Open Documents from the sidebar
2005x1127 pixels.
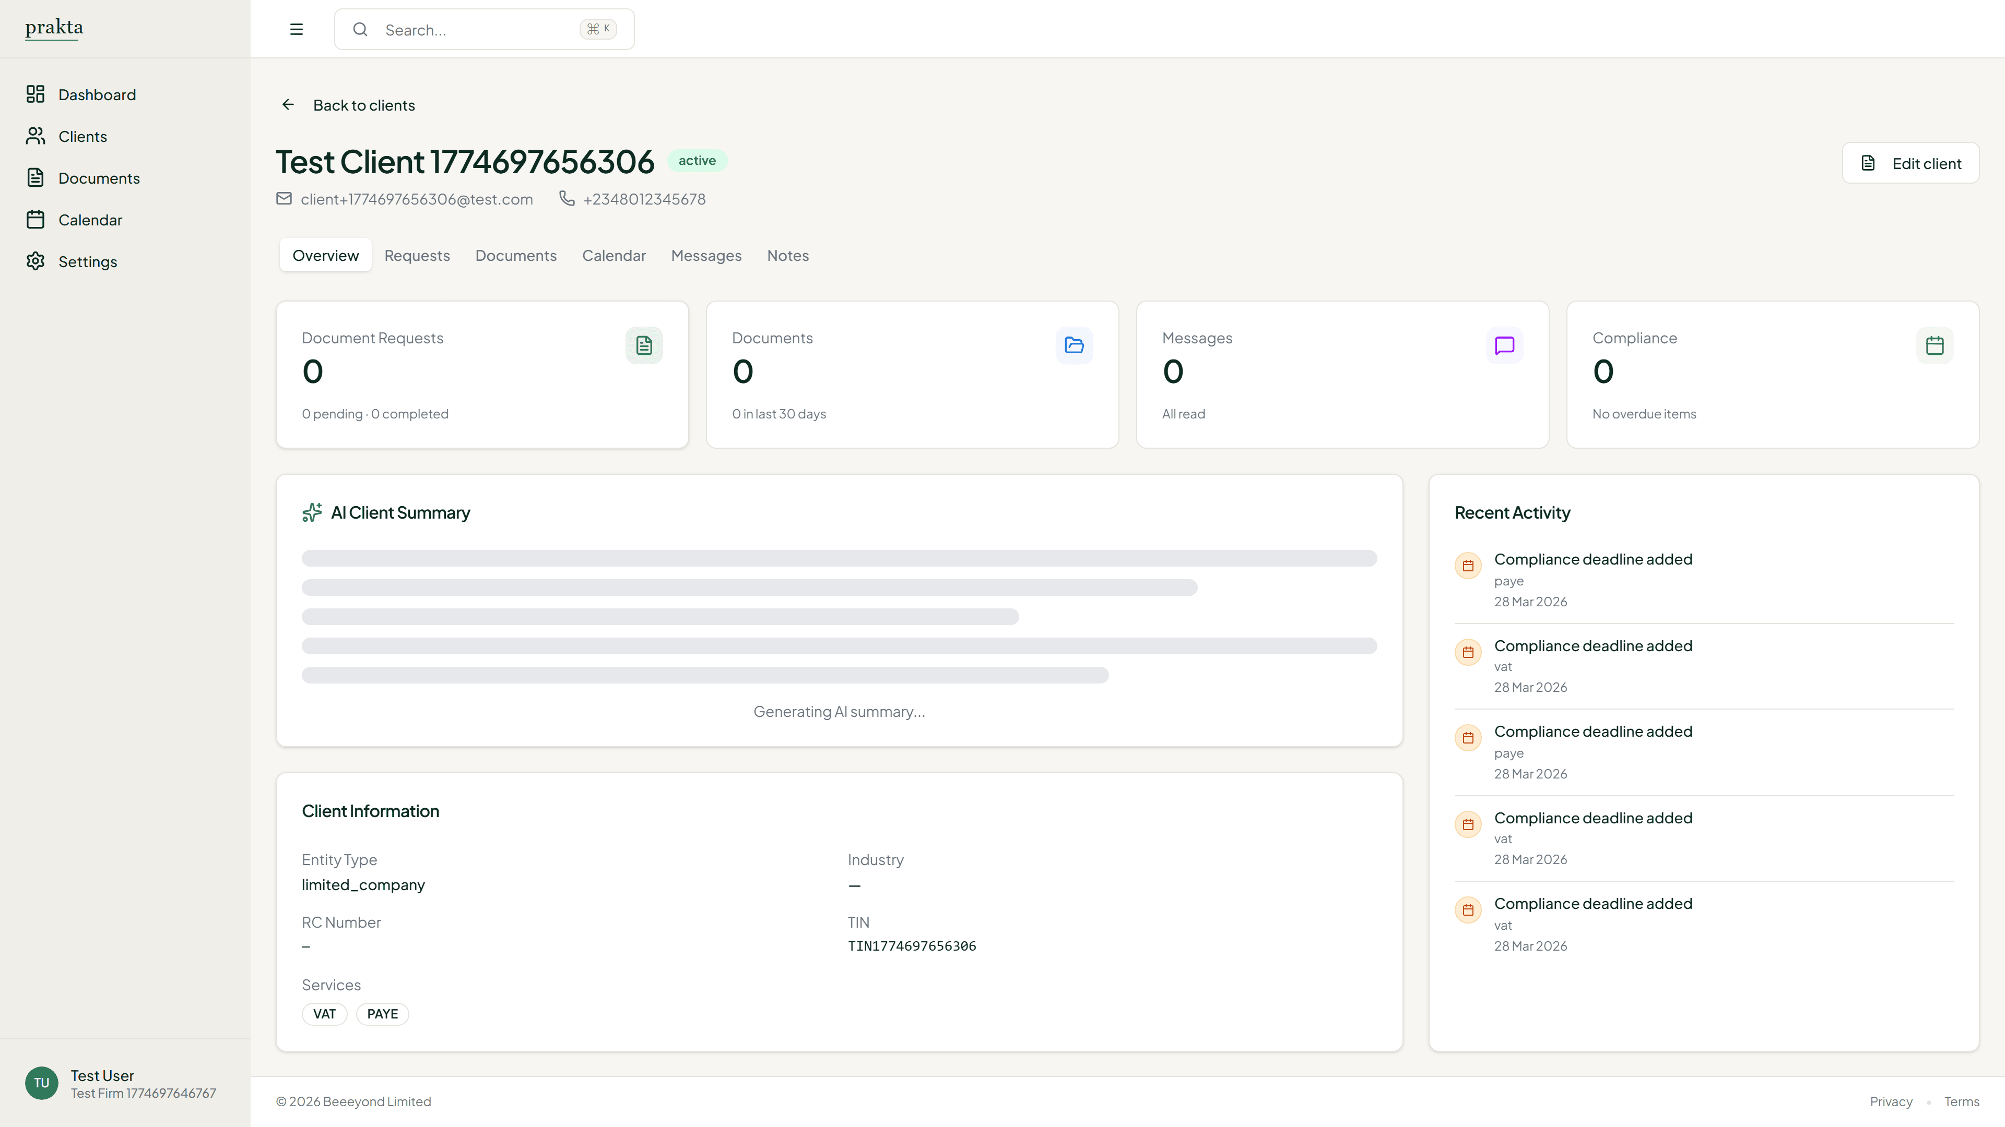click(x=100, y=177)
